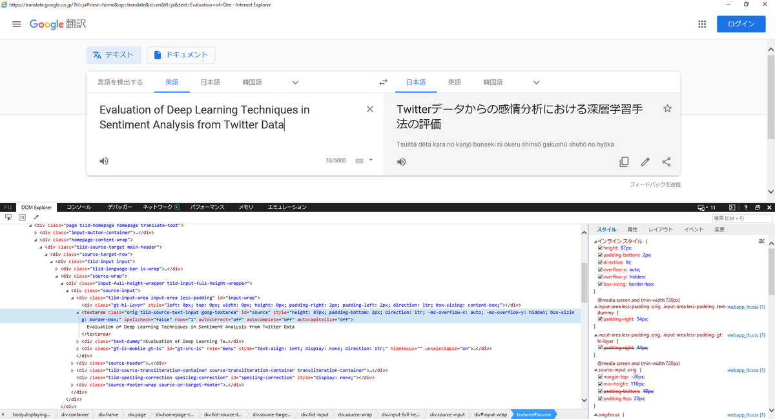This screenshot has height=419, width=775.
Task: Pick the color picker eyedropper in DevTools
Action: coord(36,217)
